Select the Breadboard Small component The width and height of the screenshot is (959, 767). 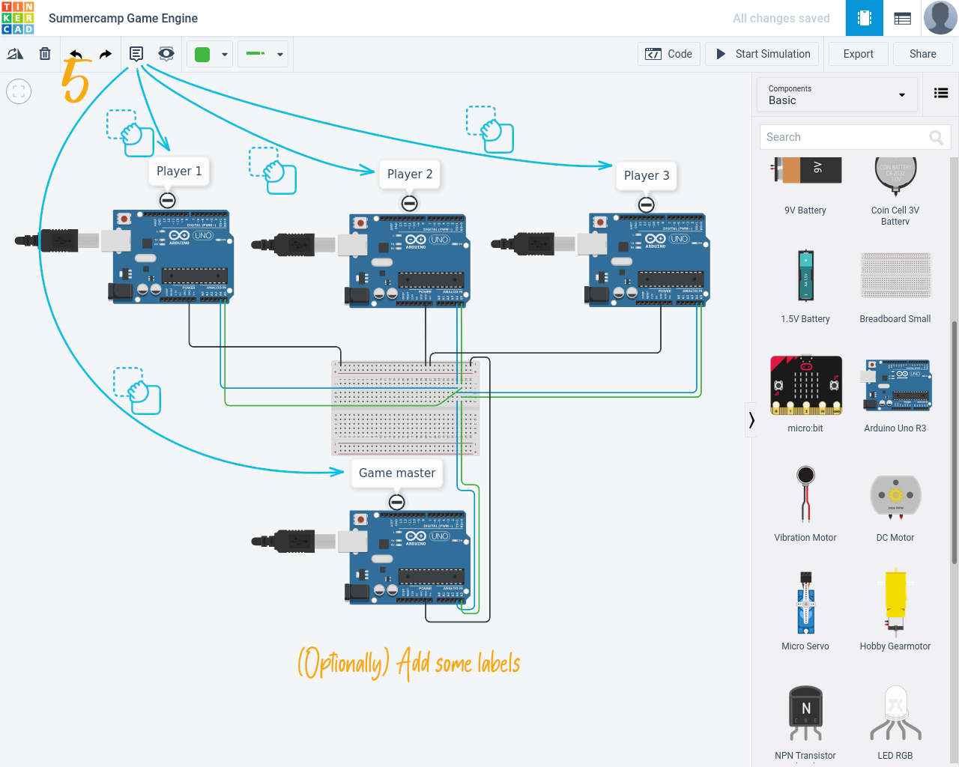click(x=895, y=286)
